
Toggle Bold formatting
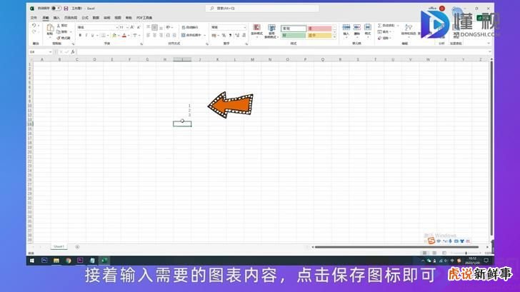coord(80,35)
